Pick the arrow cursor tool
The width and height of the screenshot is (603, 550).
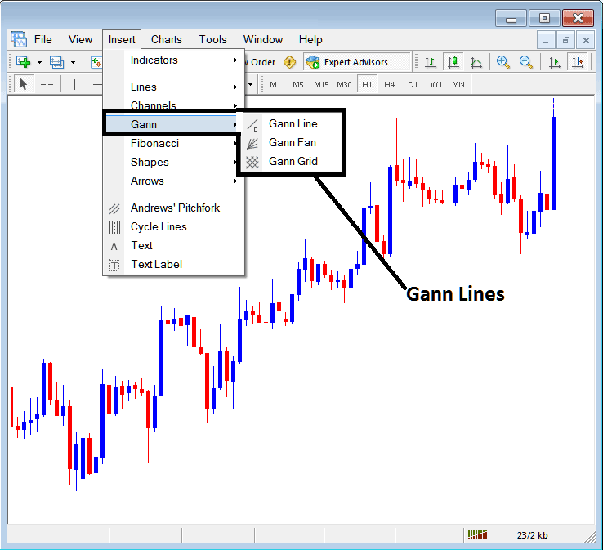24,84
